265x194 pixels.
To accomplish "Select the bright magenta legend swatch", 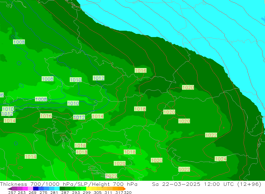I will click(25, 188).
